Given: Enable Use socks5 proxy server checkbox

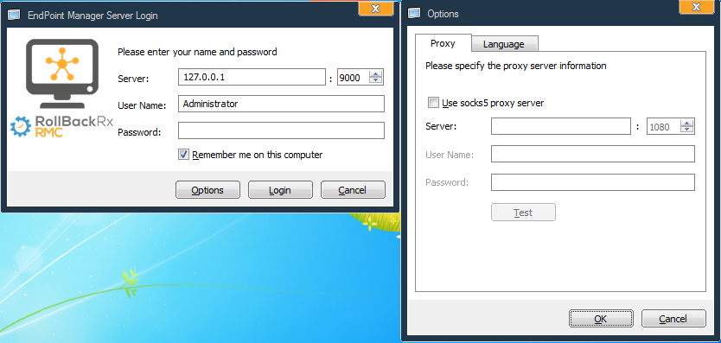Looking at the screenshot, I should tap(433, 103).
